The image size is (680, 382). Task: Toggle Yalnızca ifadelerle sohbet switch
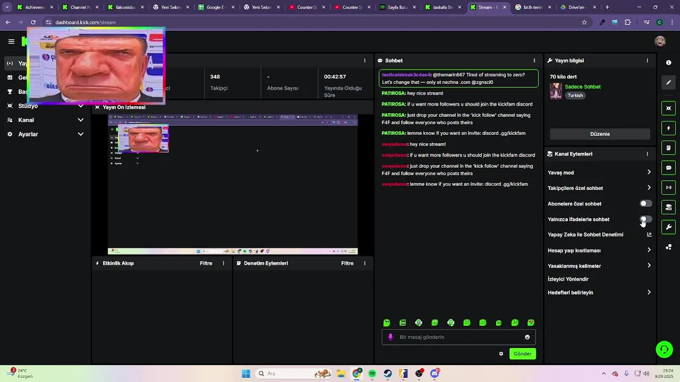coord(645,219)
